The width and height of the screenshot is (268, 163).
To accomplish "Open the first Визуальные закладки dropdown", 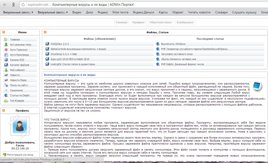I will pos(18,12).
